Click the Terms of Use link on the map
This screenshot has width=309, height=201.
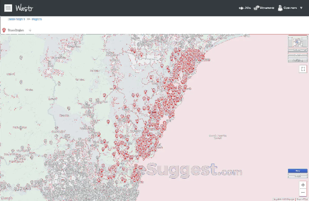click(x=302, y=199)
